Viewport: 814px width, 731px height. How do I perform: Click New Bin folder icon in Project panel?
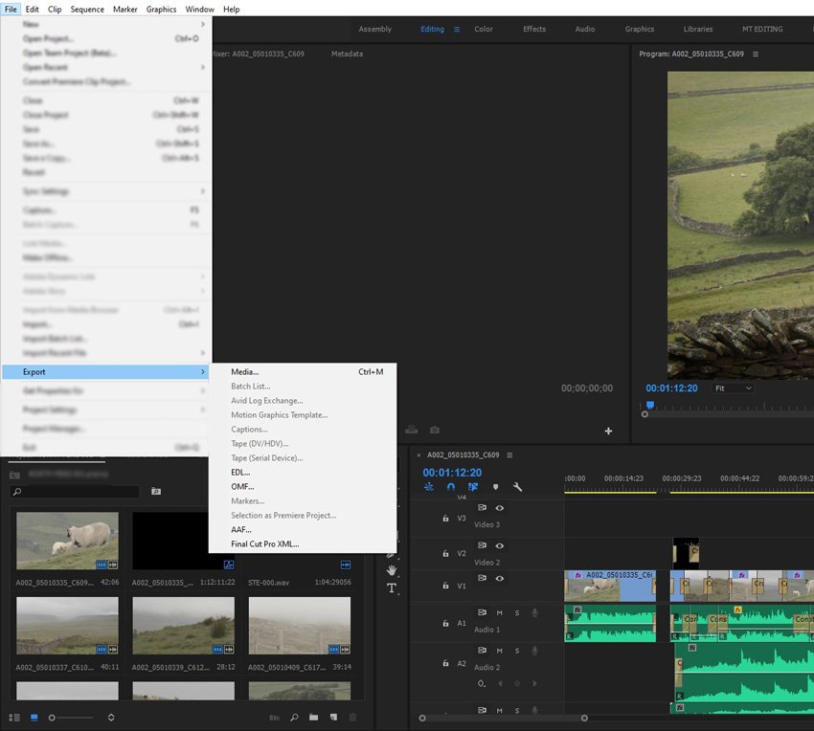pyautogui.click(x=313, y=717)
